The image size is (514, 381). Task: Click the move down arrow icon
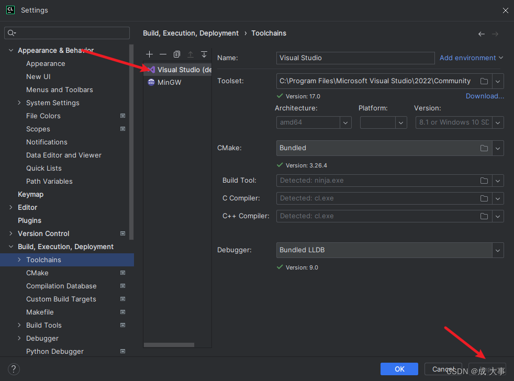click(204, 54)
